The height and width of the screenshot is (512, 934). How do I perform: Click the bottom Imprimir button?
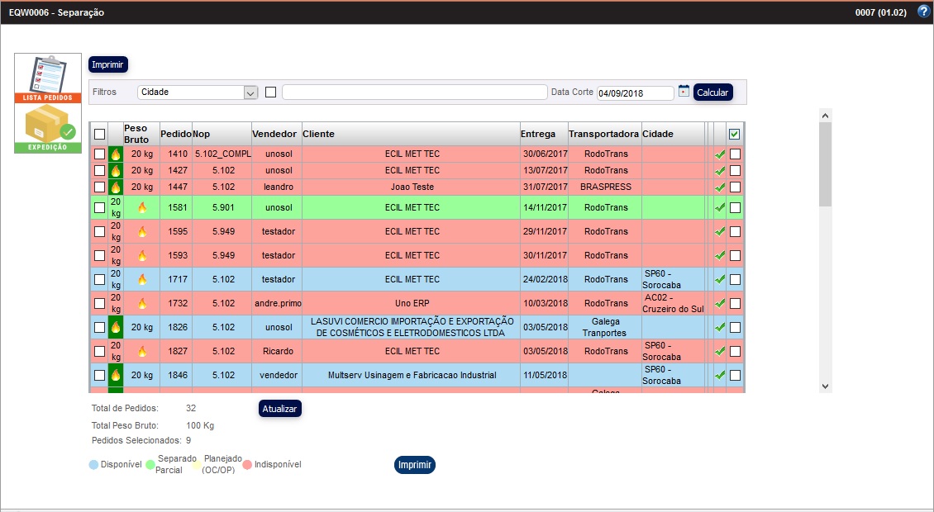415,465
